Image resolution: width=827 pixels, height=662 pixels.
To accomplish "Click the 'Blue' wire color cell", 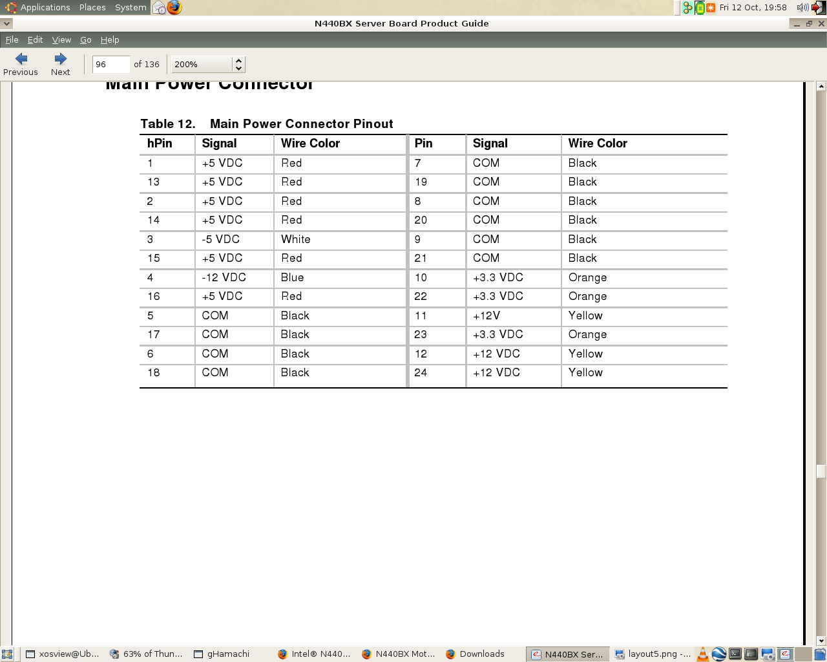I will click(292, 277).
